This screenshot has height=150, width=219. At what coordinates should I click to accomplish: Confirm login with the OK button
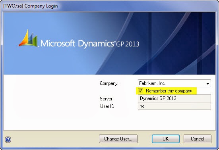click(166, 139)
